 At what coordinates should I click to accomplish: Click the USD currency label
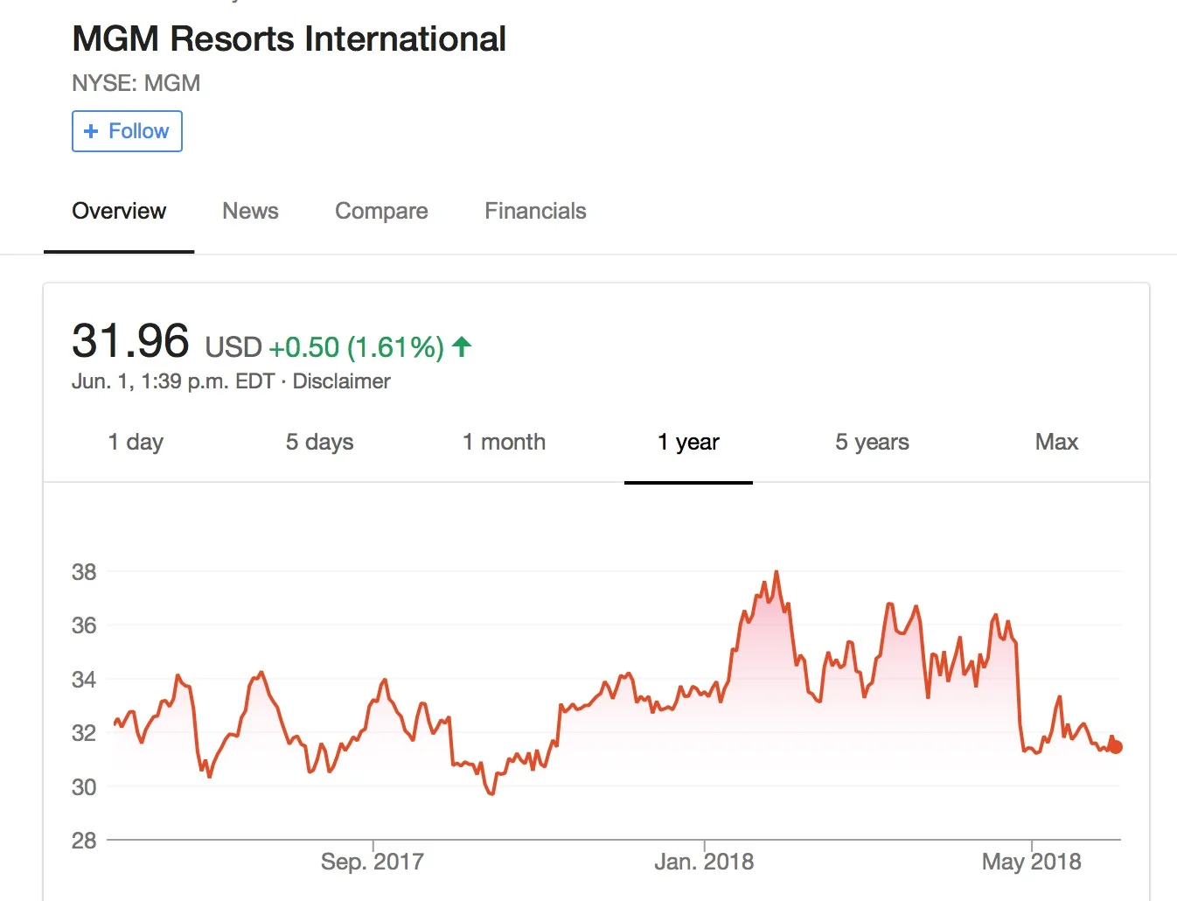coord(233,347)
